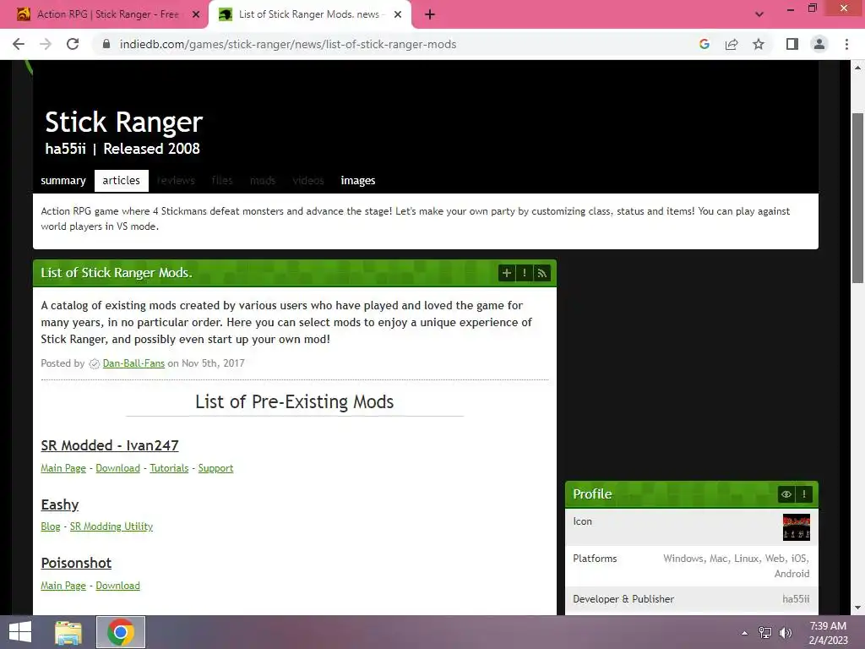Viewport: 865px width, 649px height.
Task: Close the List of Stick Ranger Mods tab
Action: [x=398, y=14]
